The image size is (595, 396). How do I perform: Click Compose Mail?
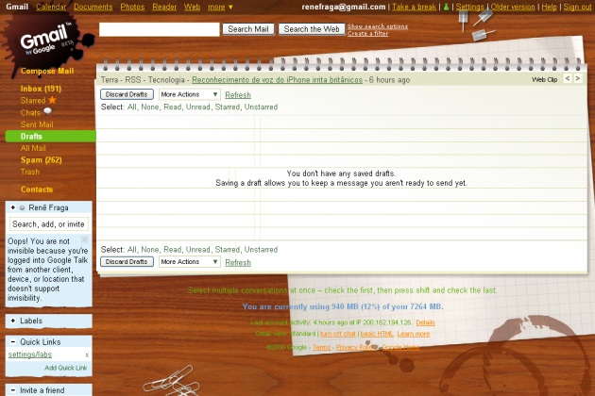point(47,71)
